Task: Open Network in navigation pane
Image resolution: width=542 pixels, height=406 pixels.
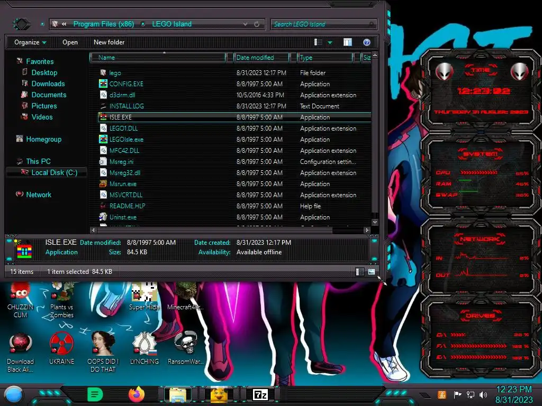Action: click(x=39, y=195)
